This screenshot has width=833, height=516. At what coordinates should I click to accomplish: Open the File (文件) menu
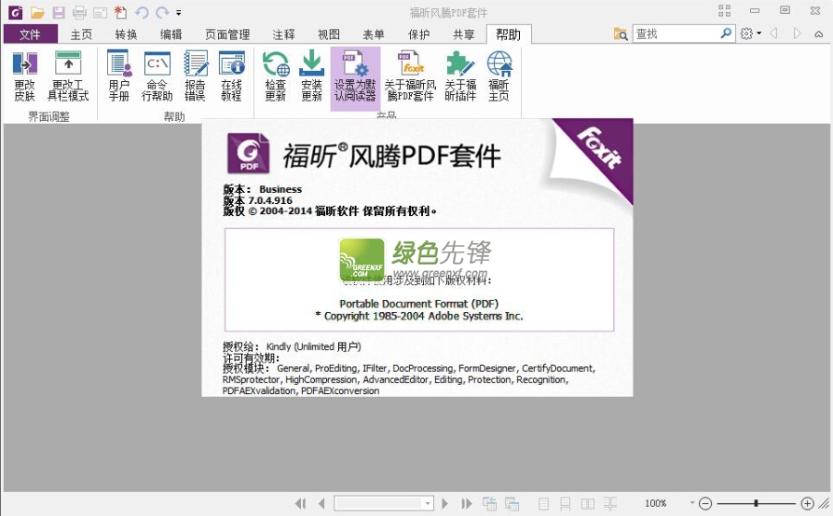[x=30, y=34]
